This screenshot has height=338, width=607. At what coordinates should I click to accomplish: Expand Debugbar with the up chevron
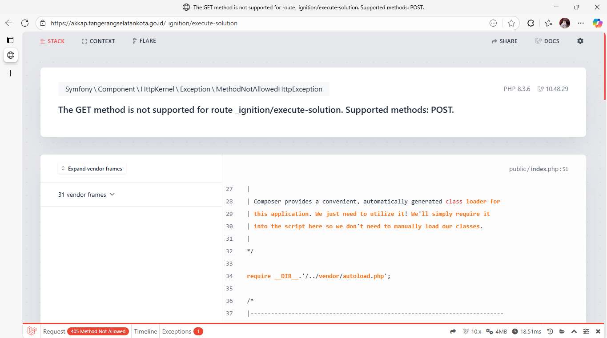point(574,331)
